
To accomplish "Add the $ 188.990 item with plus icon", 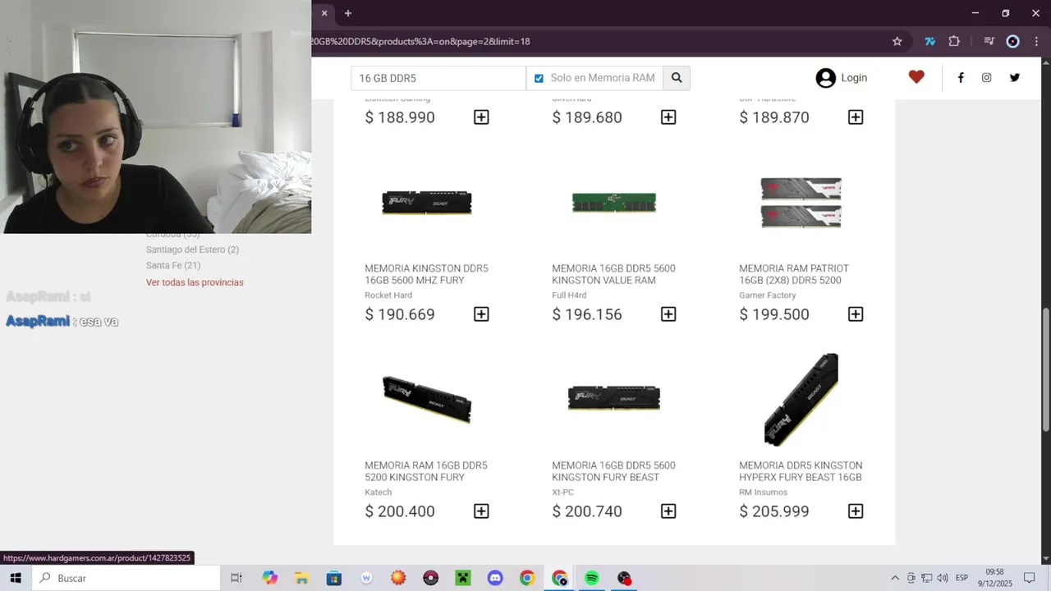I will [x=481, y=117].
